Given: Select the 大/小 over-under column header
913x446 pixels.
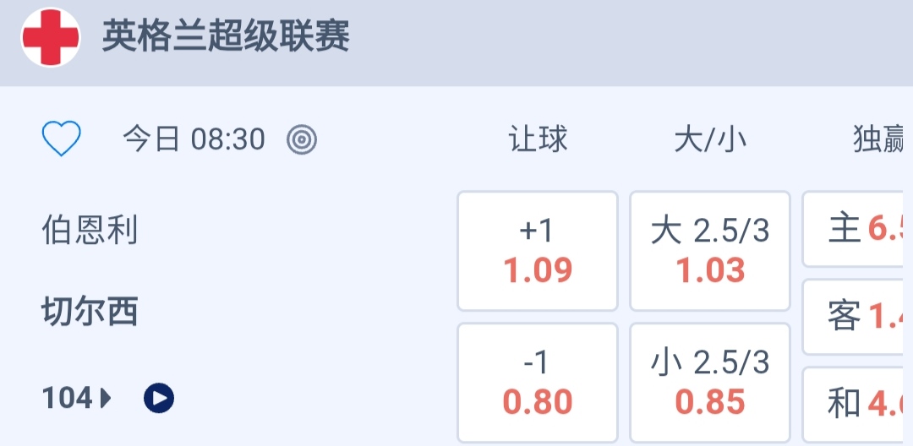Looking at the screenshot, I should [x=710, y=139].
